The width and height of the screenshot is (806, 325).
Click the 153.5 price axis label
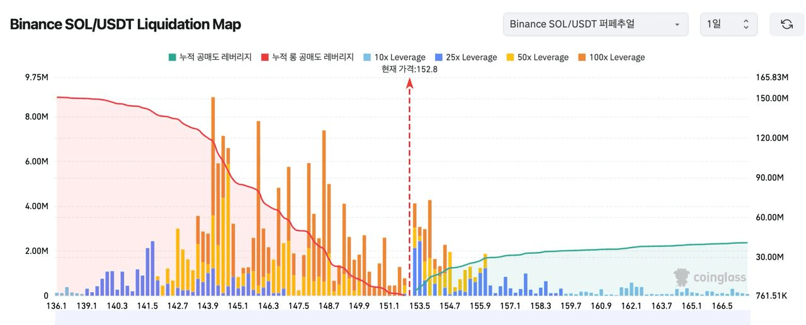coord(420,306)
